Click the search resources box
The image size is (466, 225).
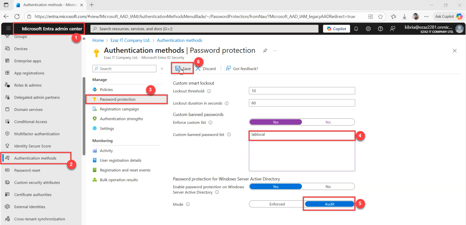coord(204,29)
